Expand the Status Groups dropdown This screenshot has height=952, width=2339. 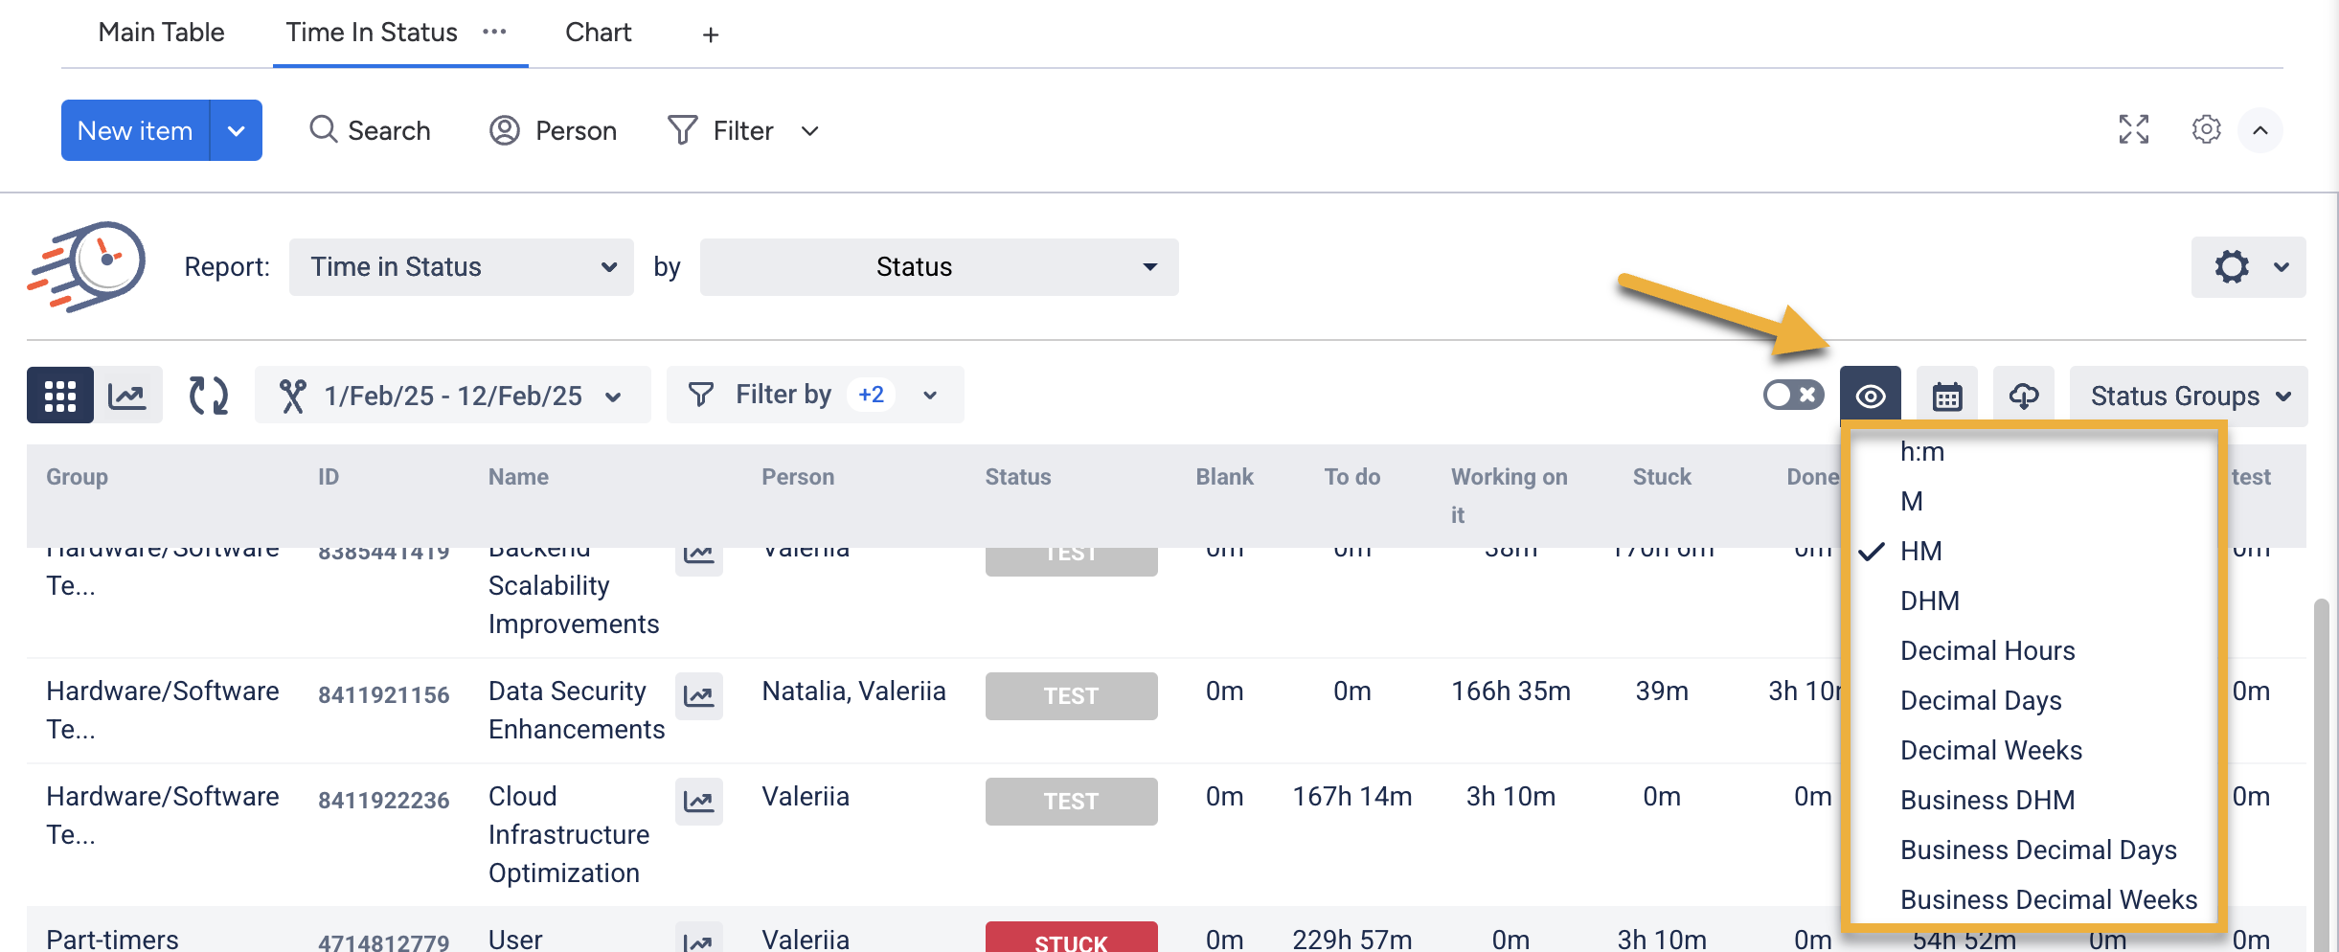pyautogui.click(x=2188, y=396)
